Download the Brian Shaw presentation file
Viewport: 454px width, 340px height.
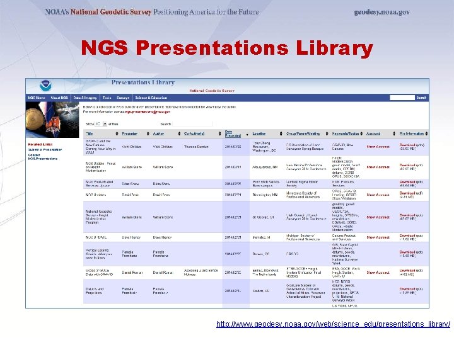[407, 182]
